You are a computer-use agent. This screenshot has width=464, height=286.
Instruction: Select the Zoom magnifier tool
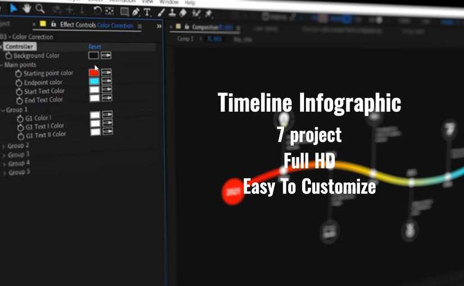pyautogui.click(x=40, y=8)
